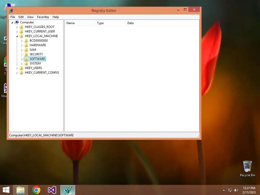Click Registry Editor title bar icon

tap(11, 11)
